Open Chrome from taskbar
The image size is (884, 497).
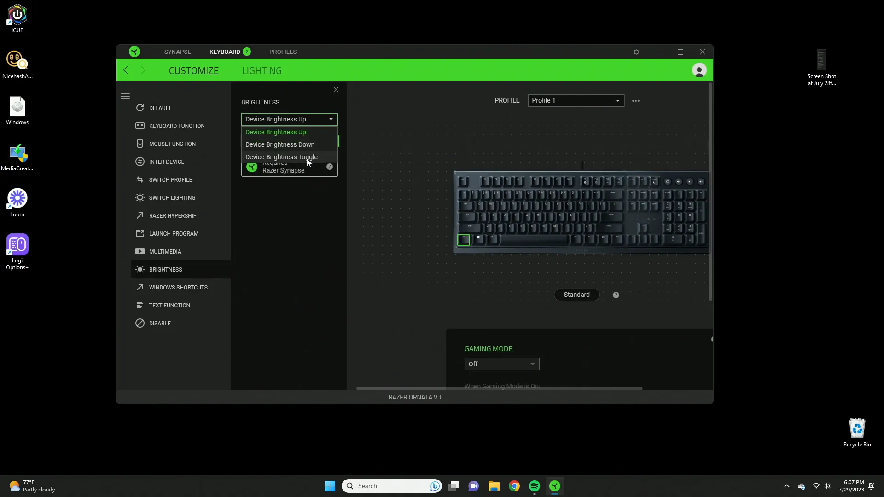tap(514, 486)
